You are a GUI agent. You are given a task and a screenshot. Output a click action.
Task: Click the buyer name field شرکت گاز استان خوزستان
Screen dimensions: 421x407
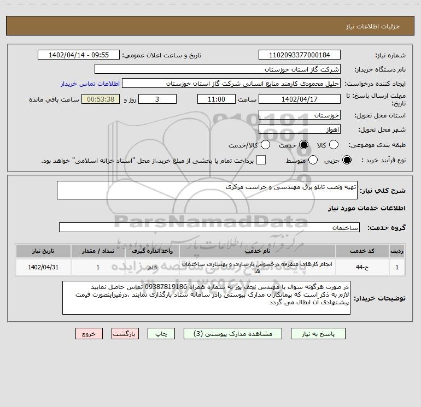pos(218,69)
